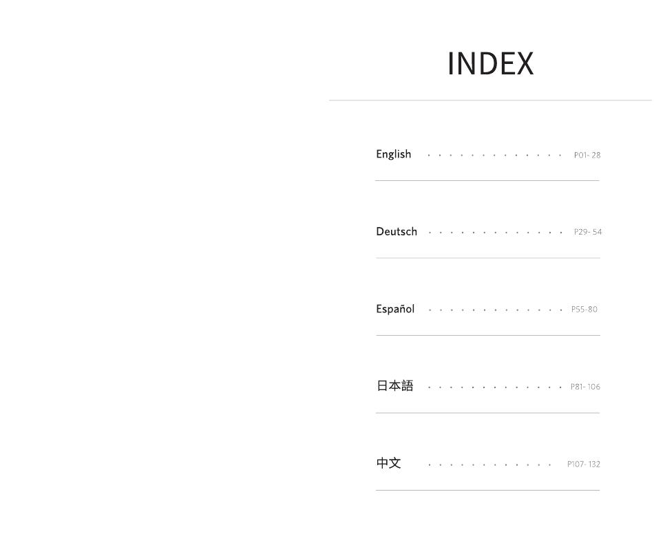654x547 pixels.
Task: Click page range P29-54
Action: [x=588, y=232]
